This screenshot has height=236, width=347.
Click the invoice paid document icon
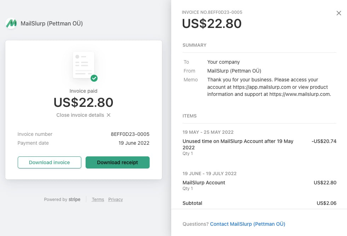click(x=83, y=65)
